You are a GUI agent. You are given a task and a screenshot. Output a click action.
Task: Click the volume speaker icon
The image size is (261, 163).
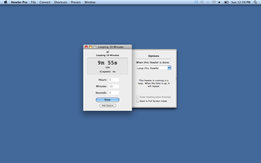click(x=219, y=2)
